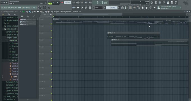Viewport: 191px width, 101px height.
Task: Click the save project floppy icon
Action: point(168,3)
